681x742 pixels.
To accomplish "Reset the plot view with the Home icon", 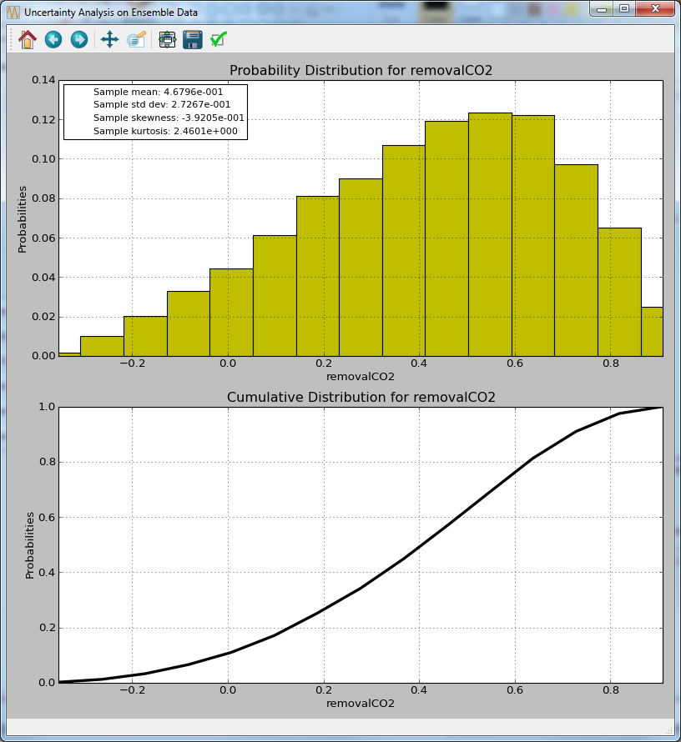I will (26, 39).
